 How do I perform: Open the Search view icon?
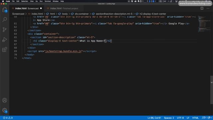5,20
